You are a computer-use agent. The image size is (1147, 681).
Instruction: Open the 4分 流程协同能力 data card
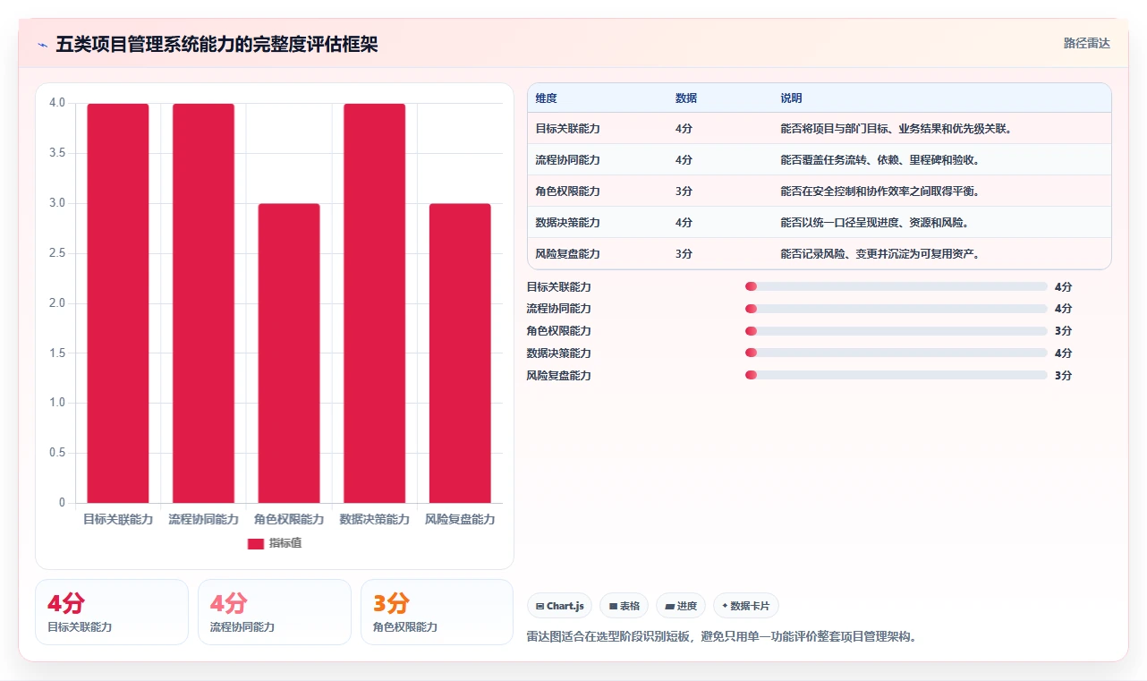(275, 612)
